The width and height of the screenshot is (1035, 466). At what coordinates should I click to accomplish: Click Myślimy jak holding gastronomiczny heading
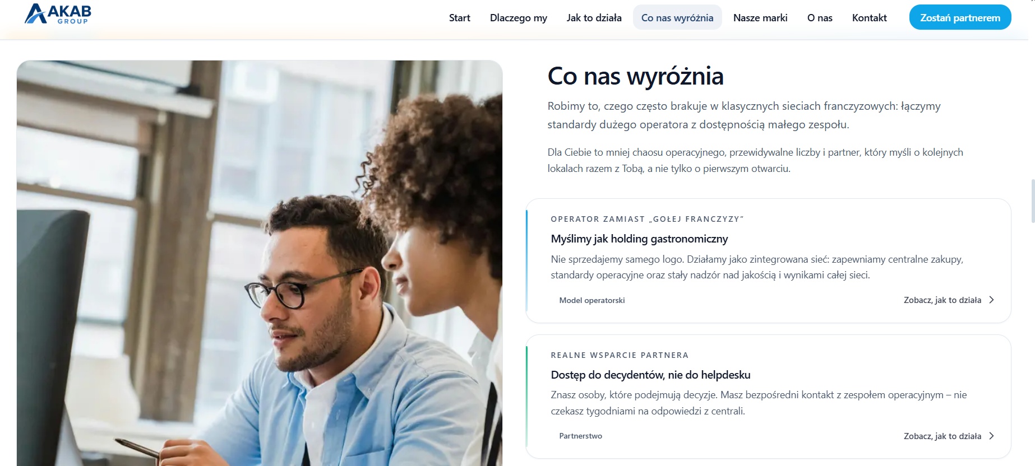[639, 239]
